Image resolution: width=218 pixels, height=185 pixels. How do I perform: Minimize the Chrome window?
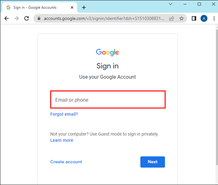coord(185,4)
